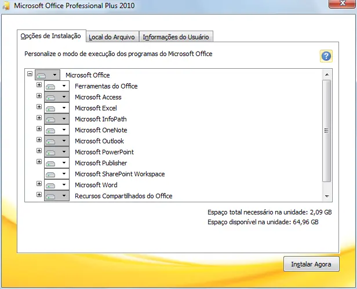
Task: Select the Microsoft Publisher label
Action: 101,163
